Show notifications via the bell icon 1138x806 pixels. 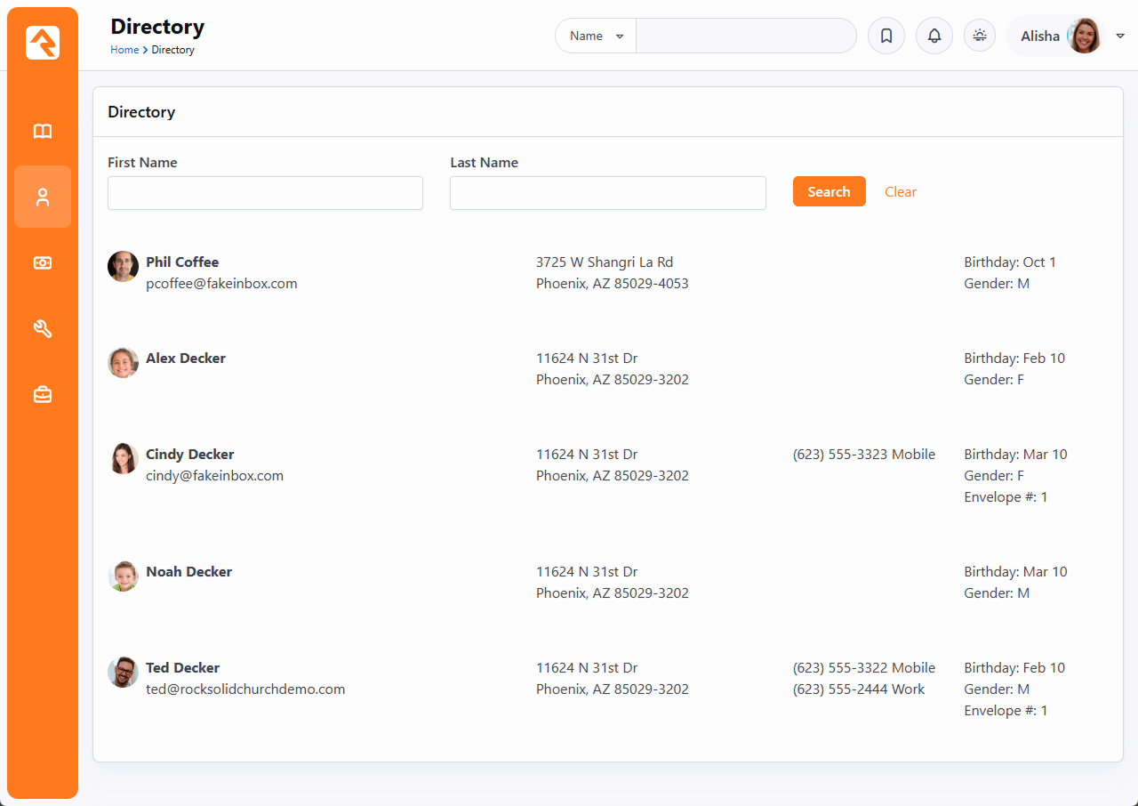tap(934, 36)
